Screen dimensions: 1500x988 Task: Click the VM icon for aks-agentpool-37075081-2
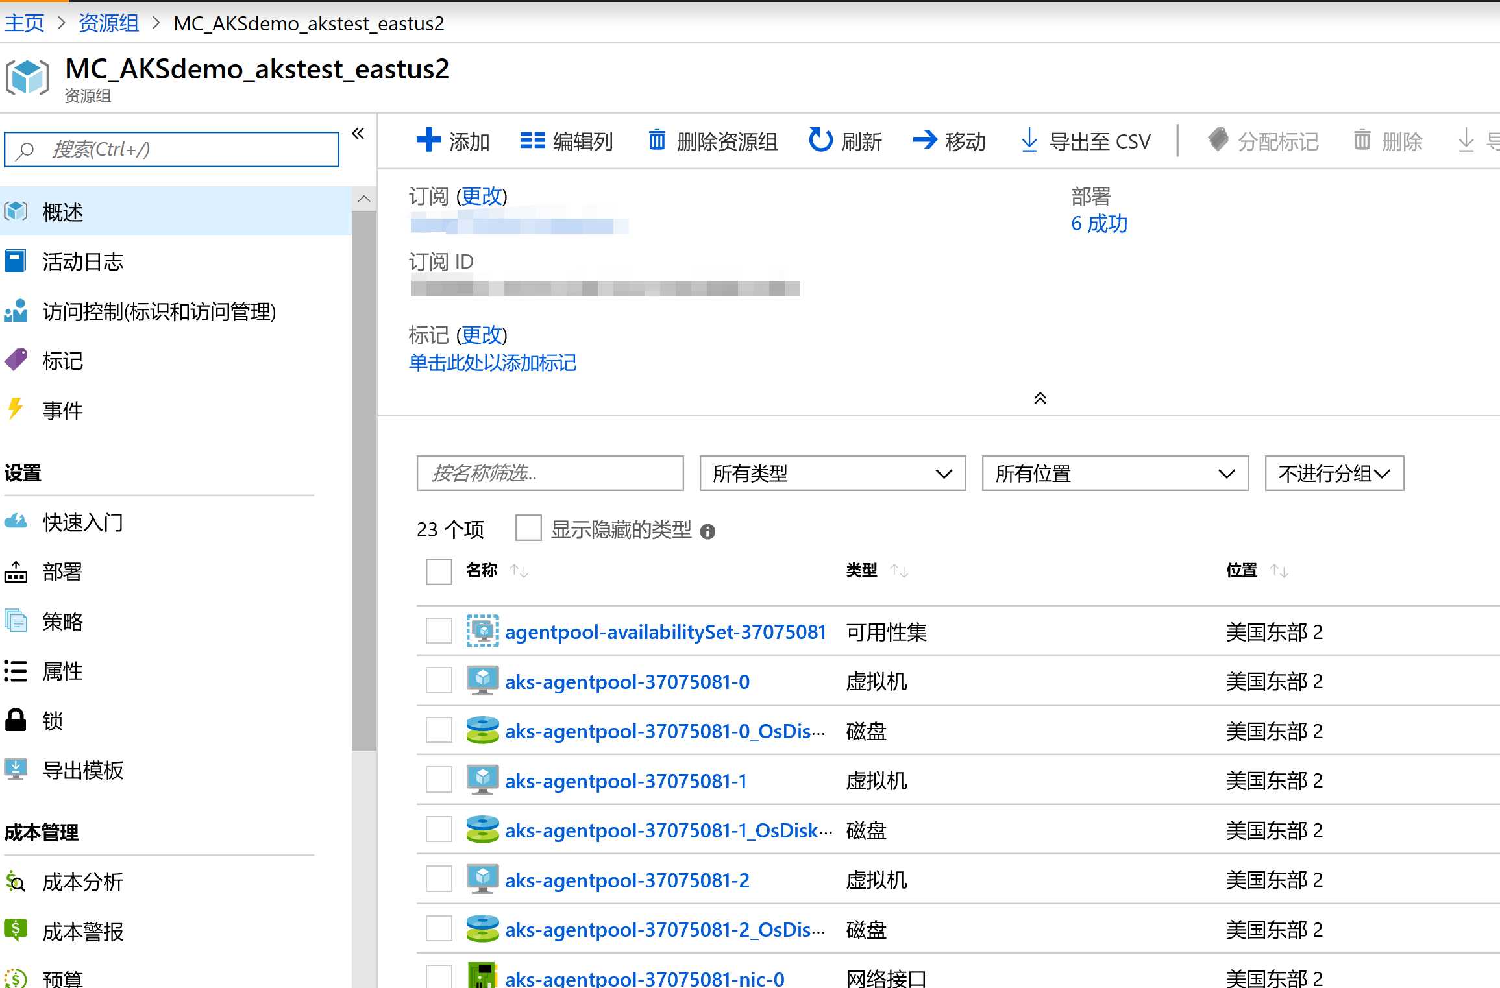pyautogui.click(x=482, y=879)
